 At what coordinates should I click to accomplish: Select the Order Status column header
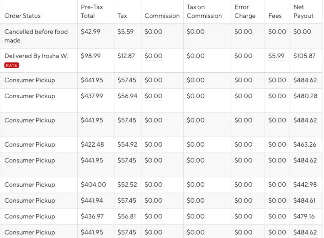pyautogui.click(x=22, y=16)
